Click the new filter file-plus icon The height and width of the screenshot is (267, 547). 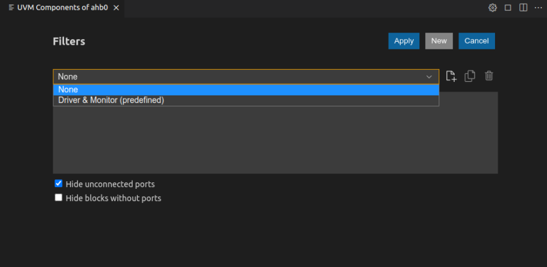(451, 76)
